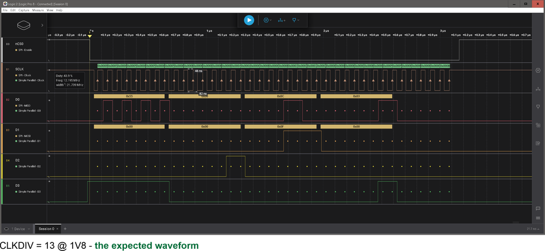Viewport: 545px width, 251px height.
Task: Click the 00 channel index beside nCS0
Action: click(x=8, y=44)
